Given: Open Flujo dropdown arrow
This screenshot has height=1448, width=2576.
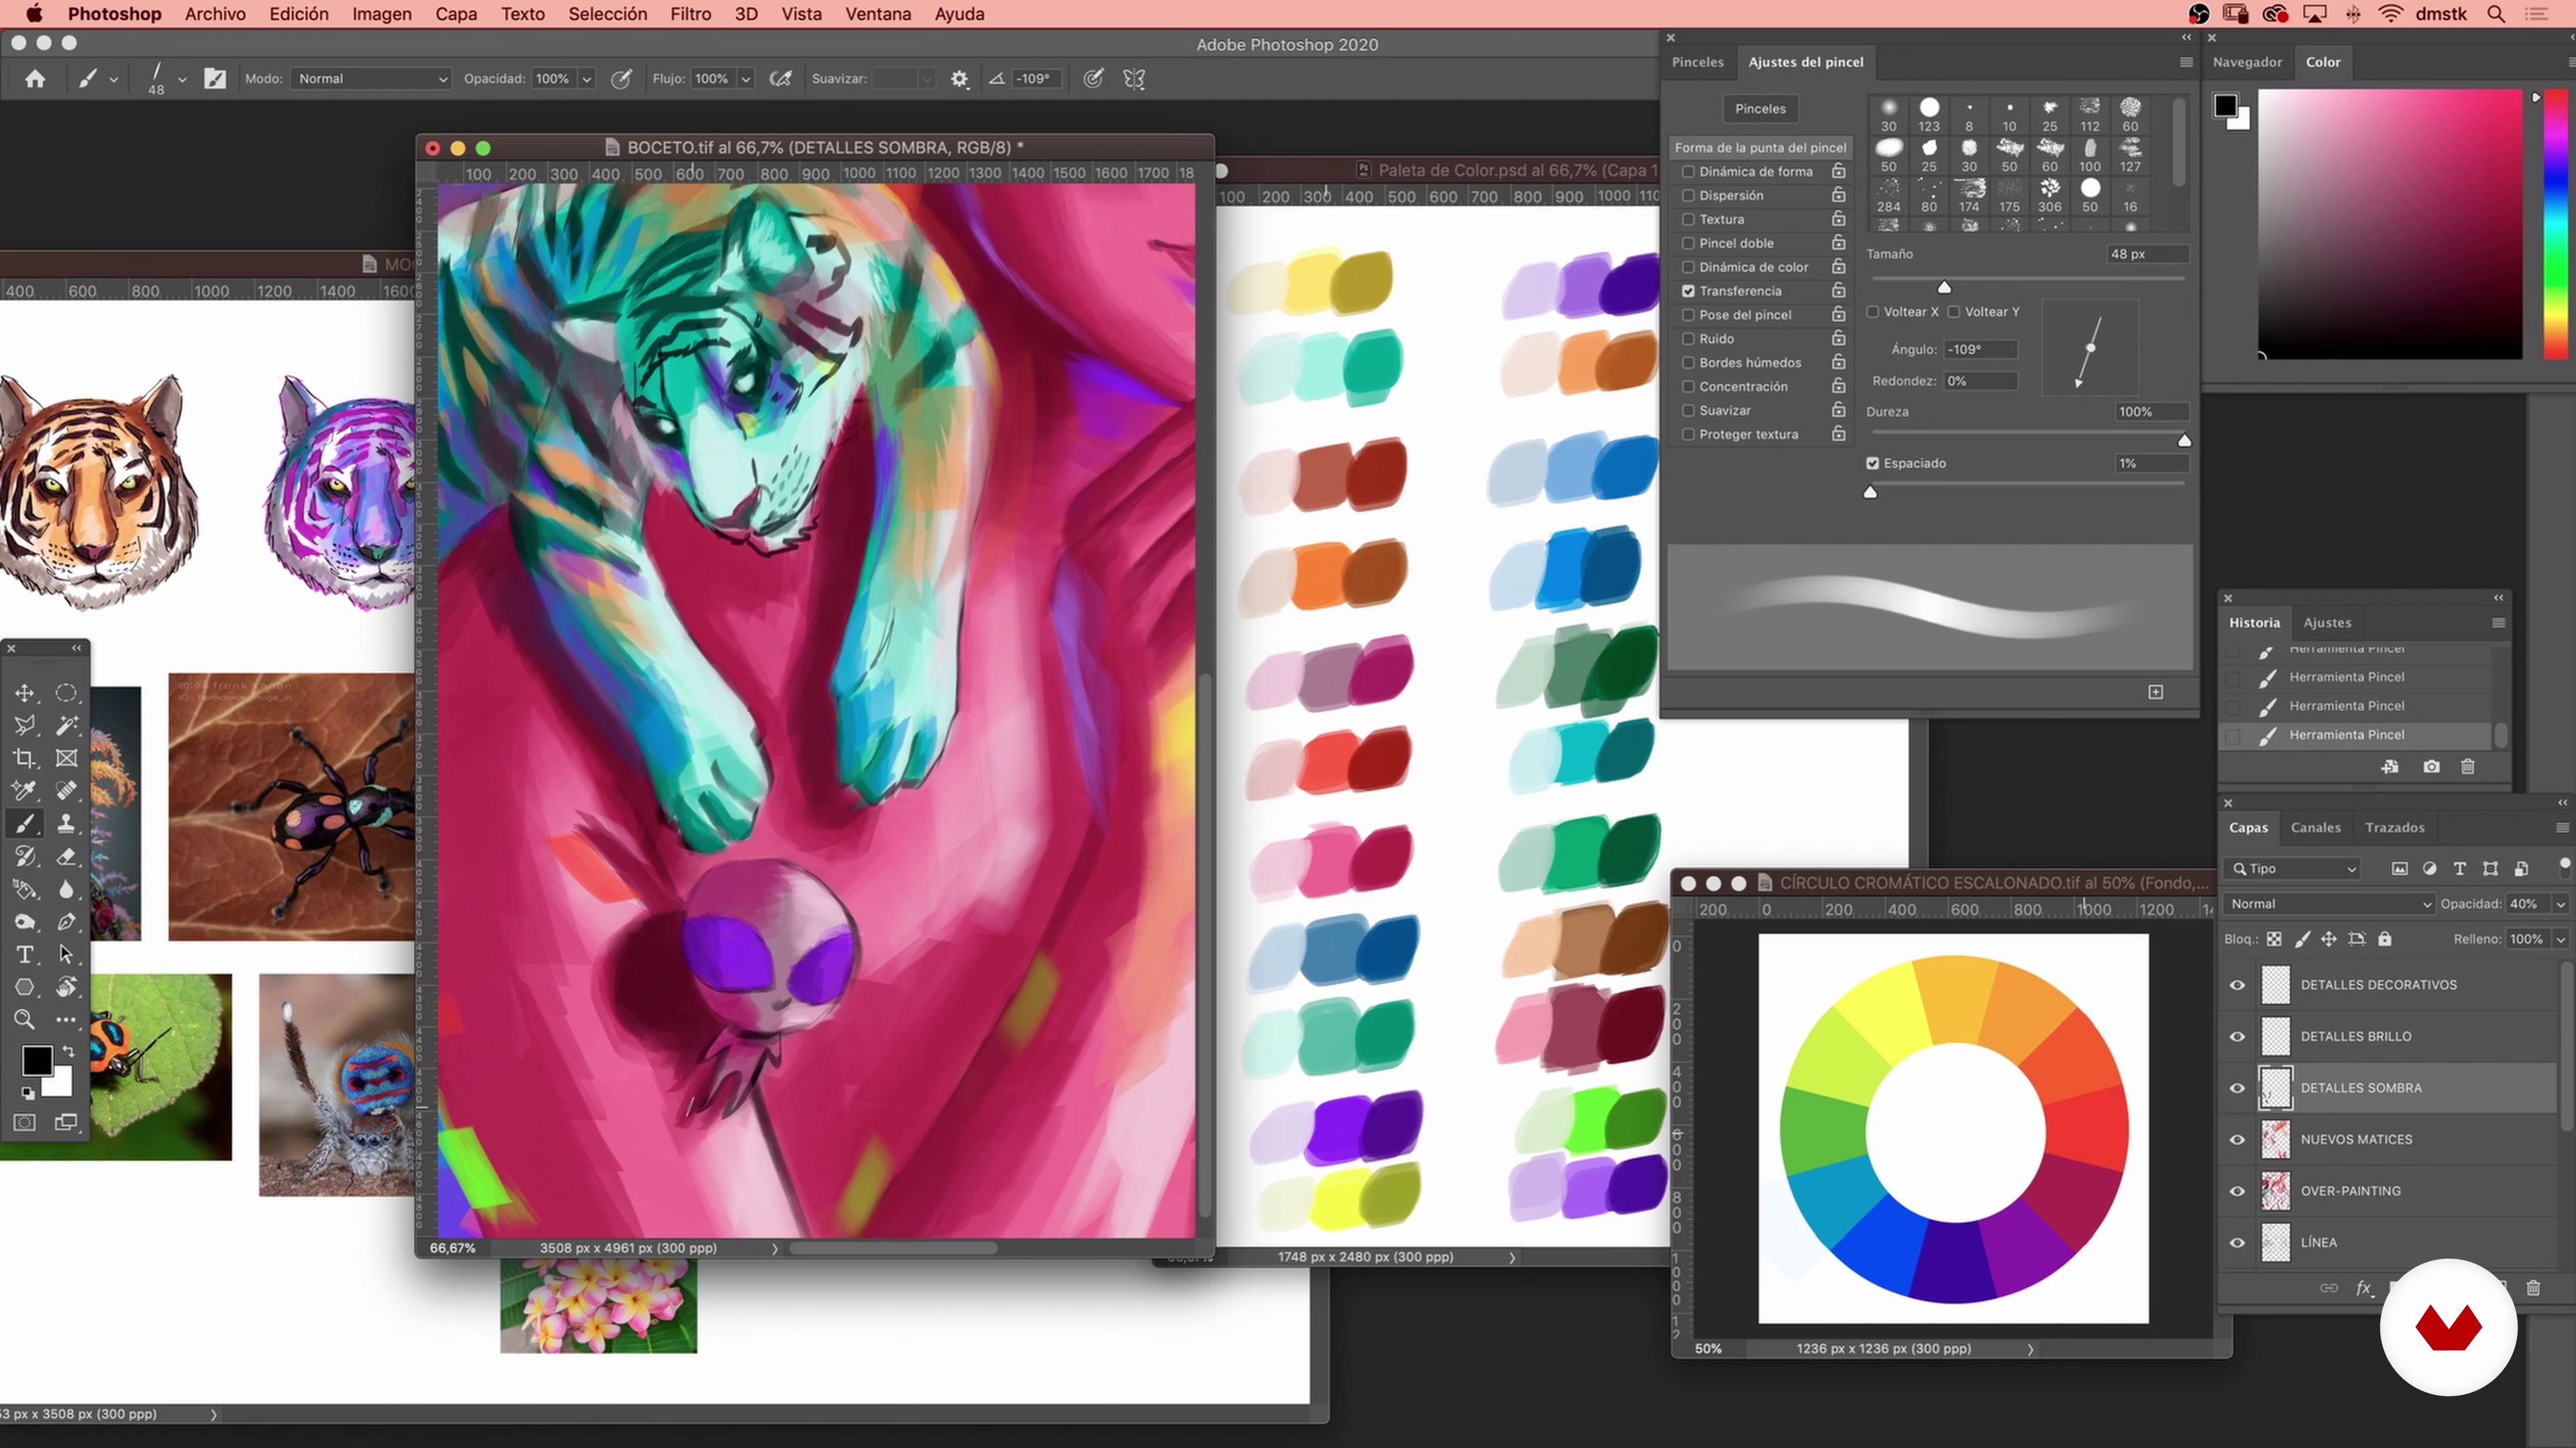Looking at the screenshot, I should [745, 79].
